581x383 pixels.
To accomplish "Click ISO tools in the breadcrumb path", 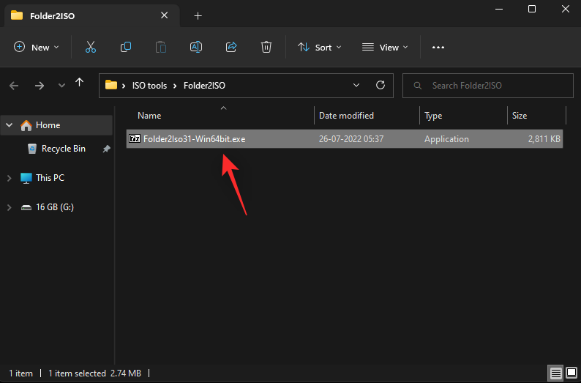I will coord(150,86).
